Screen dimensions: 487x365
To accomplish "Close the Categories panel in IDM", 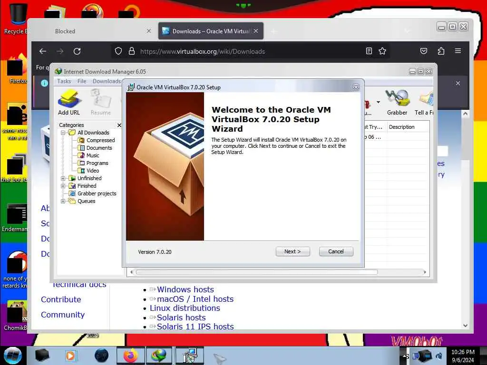I will (119, 125).
